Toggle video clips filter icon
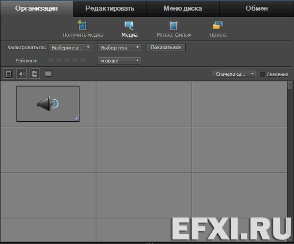The width and height of the screenshot is (294, 244). tap(8, 74)
